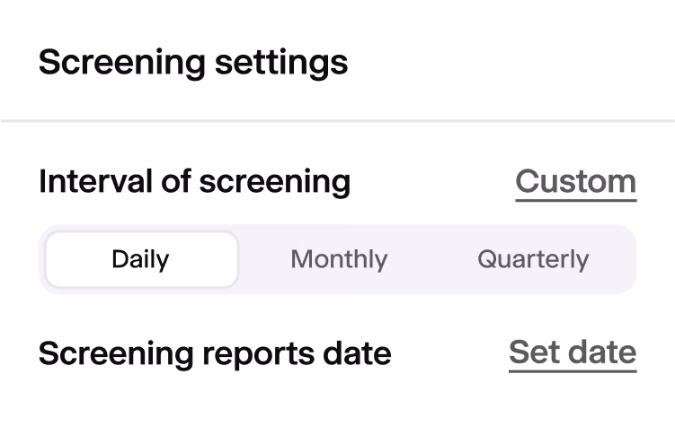The width and height of the screenshot is (675, 426).
Task: Pick Daily in the segmented control
Action: pos(141,259)
